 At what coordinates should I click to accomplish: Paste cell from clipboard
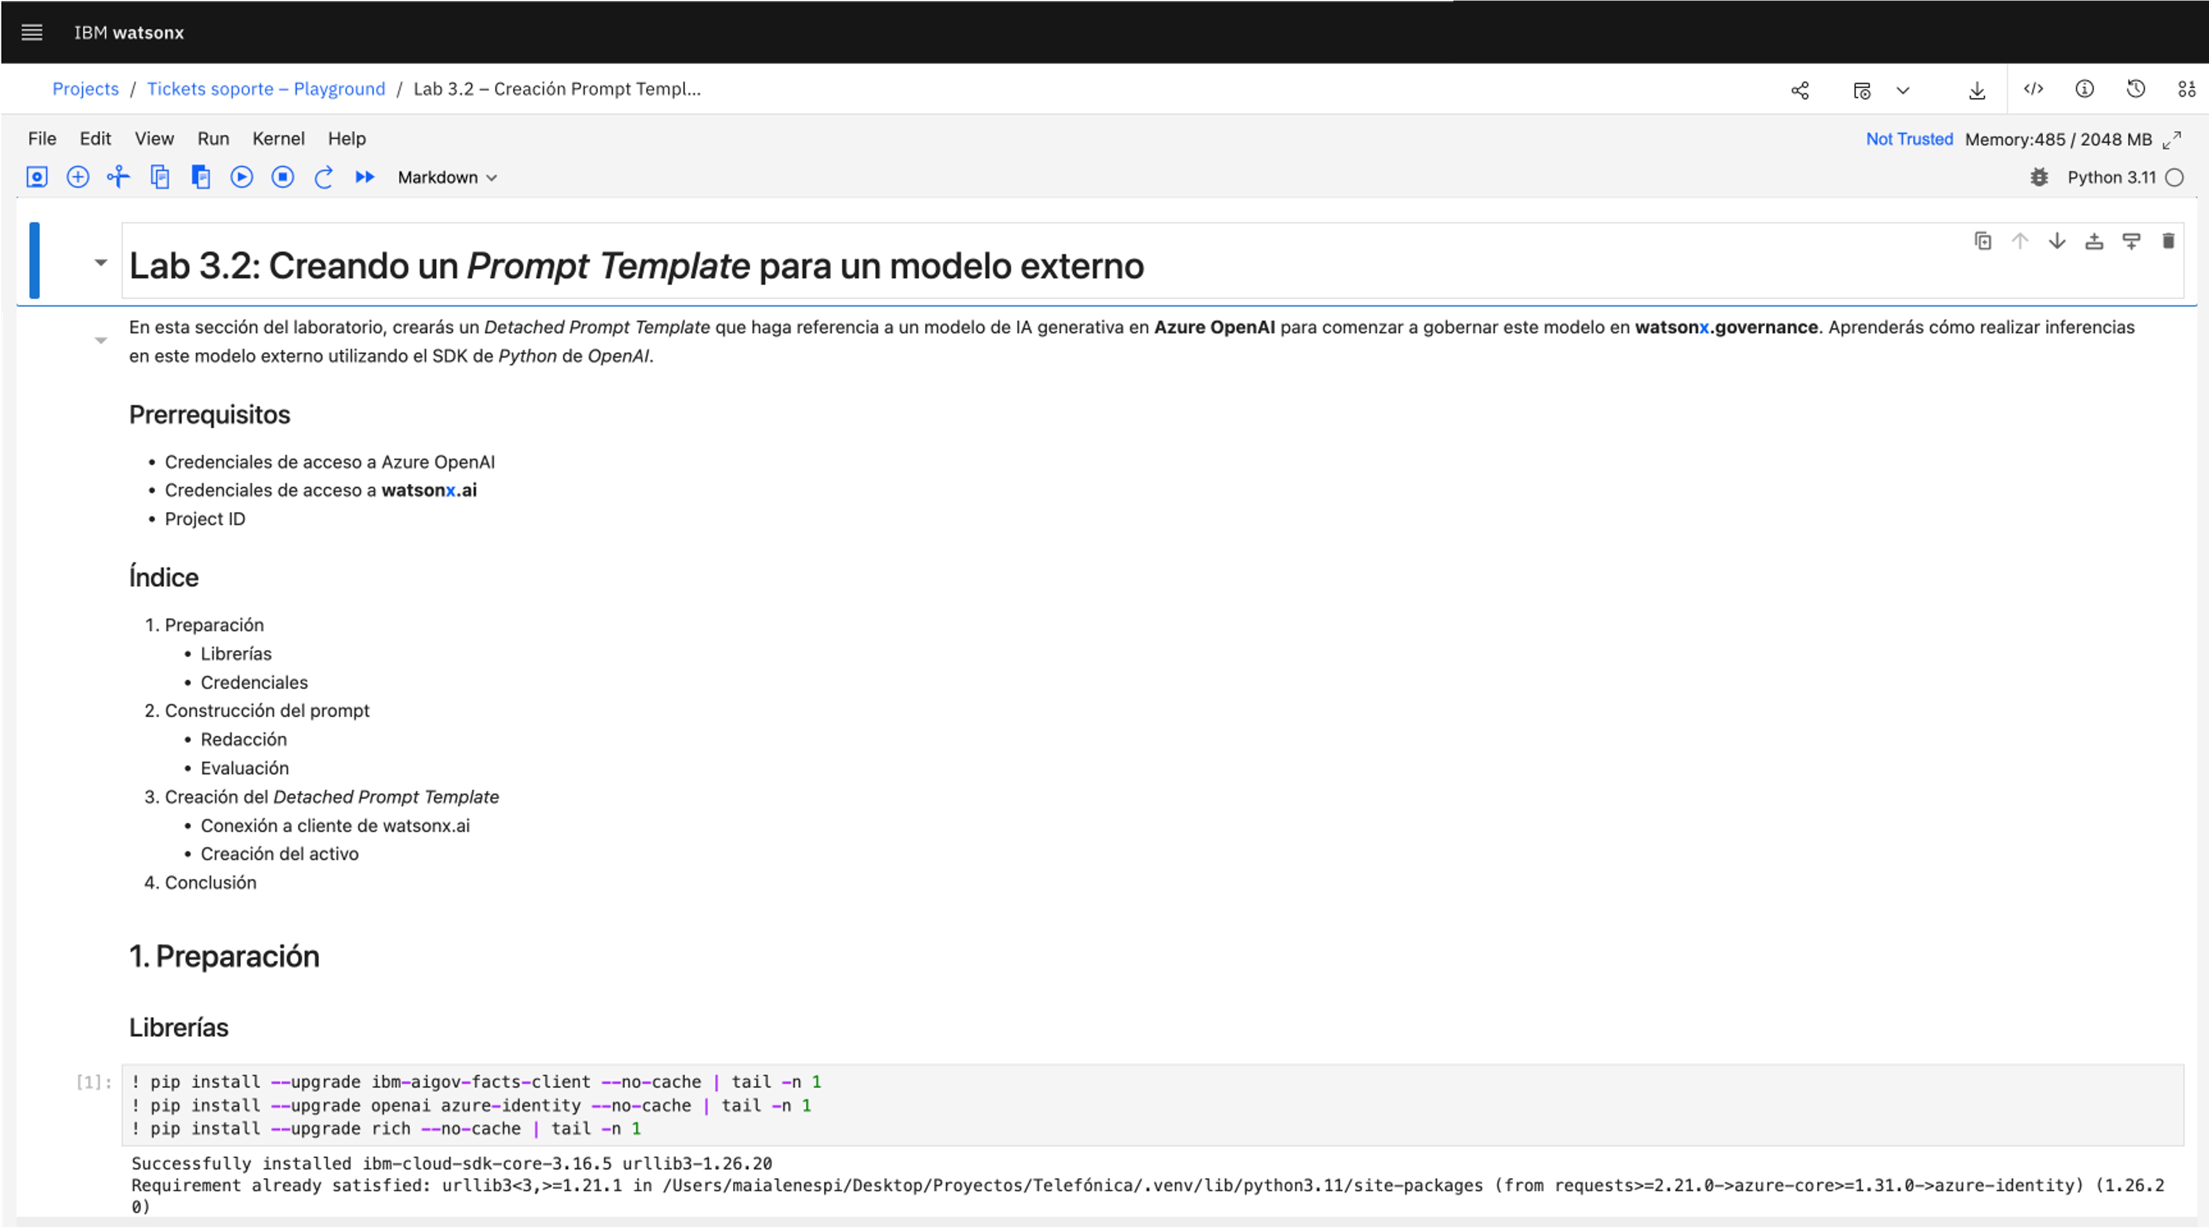tap(201, 177)
